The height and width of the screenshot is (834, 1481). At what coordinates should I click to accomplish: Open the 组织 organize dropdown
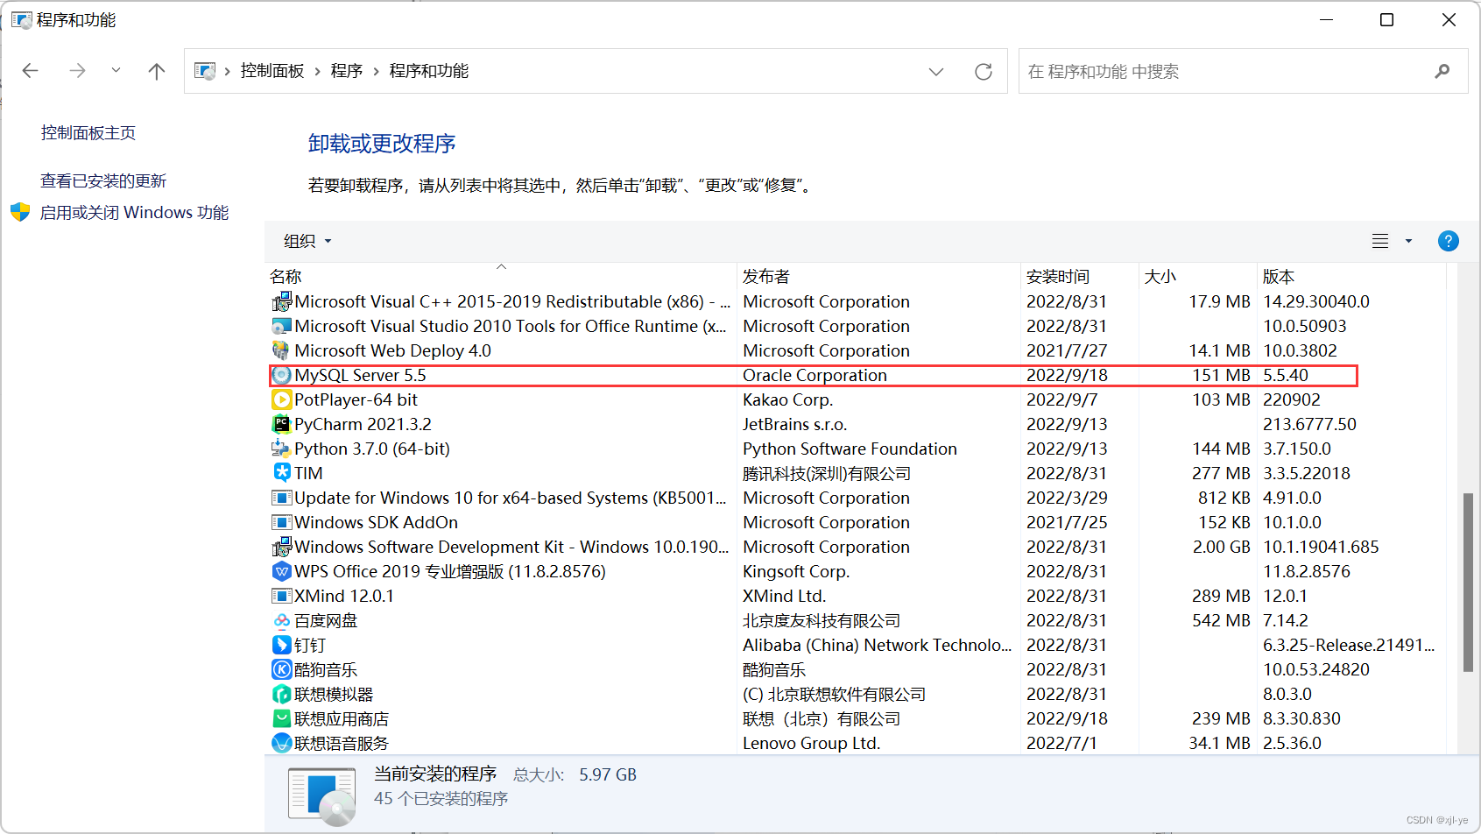point(307,241)
